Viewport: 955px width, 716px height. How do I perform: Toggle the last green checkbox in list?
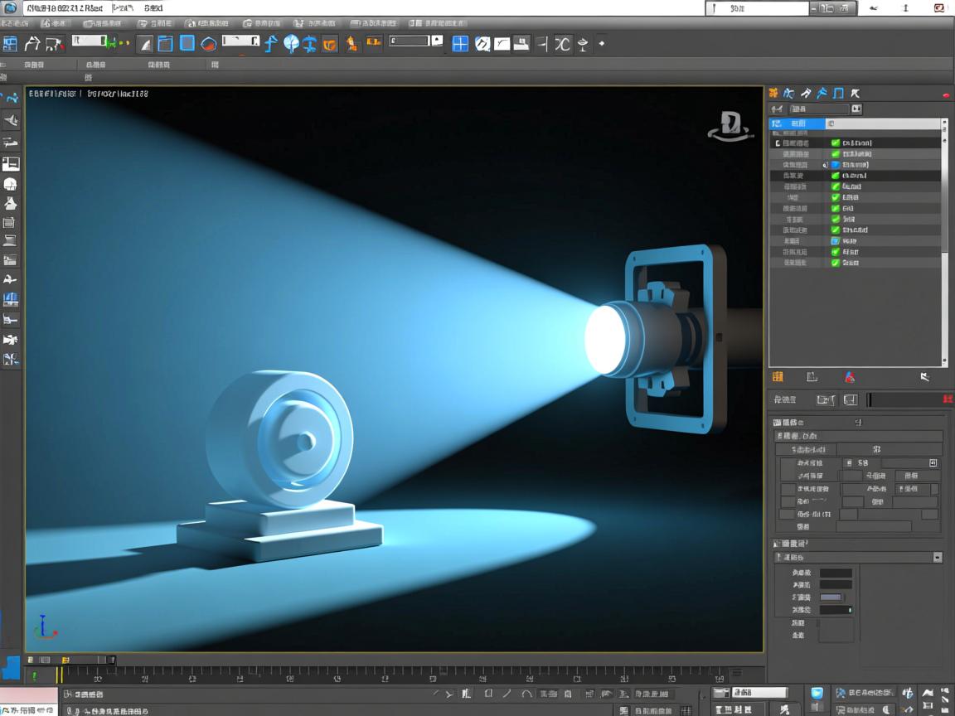[836, 263]
